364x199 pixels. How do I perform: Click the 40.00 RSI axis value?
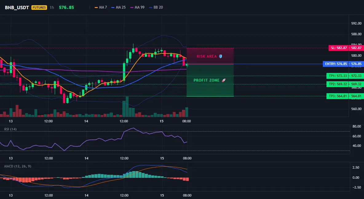point(357,146)
